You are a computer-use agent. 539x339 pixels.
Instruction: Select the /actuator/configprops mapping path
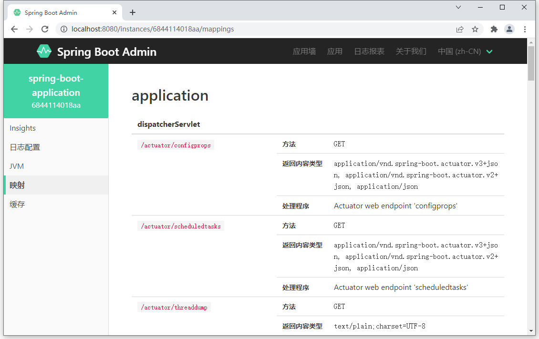point(176,145)
